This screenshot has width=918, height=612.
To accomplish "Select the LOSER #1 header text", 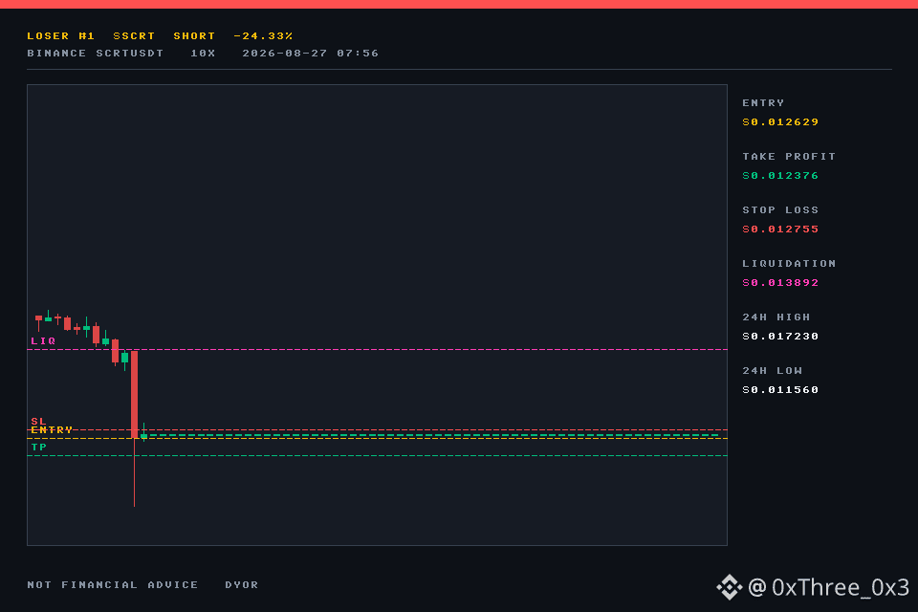I will [61, 35].
